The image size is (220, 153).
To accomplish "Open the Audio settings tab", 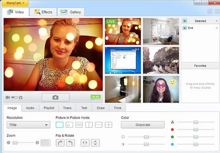I will click(x=30, y=108).
